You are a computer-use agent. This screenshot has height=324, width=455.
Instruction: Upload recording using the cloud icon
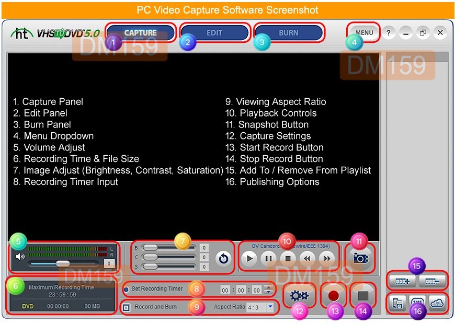pyautogui.click(x=437, y=303)
